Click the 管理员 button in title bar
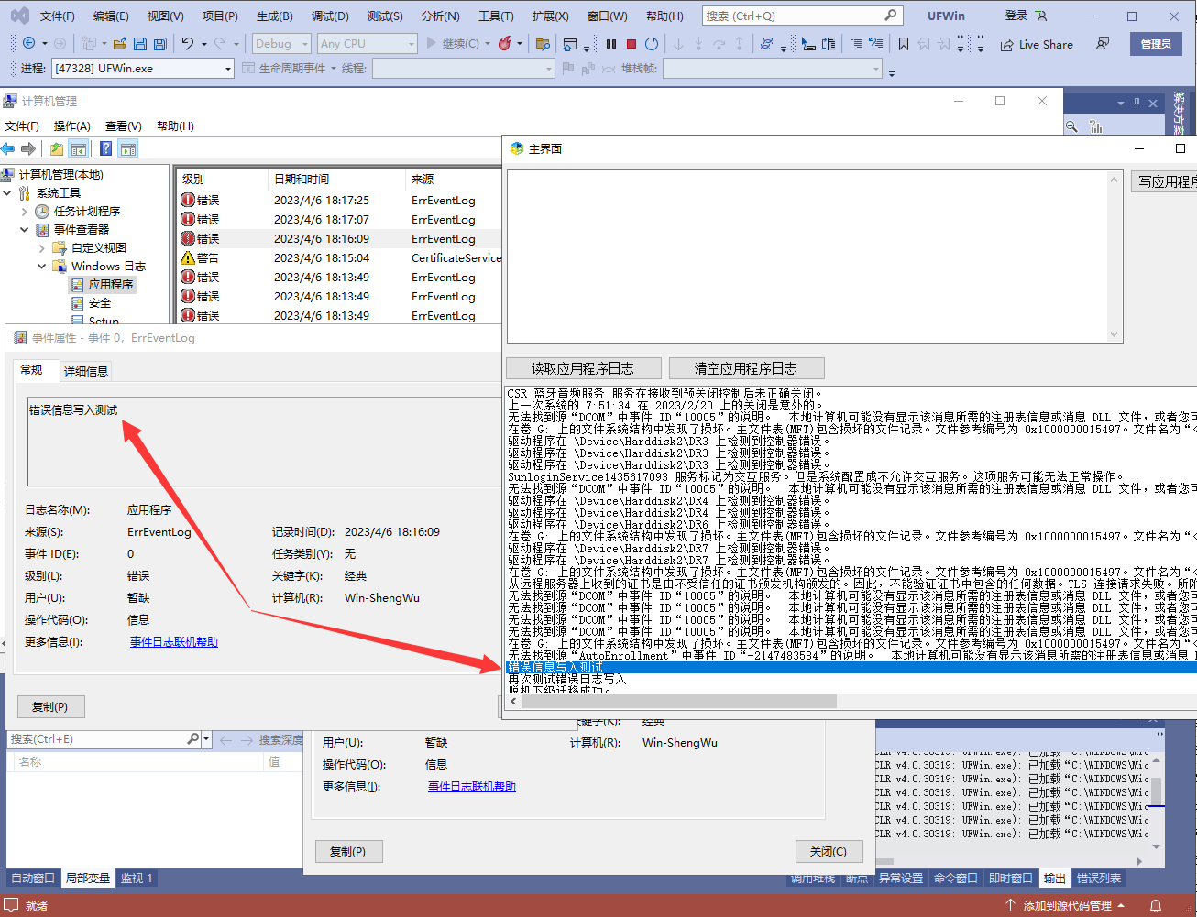1197x917 pixels. click(x=1156, y=44)
